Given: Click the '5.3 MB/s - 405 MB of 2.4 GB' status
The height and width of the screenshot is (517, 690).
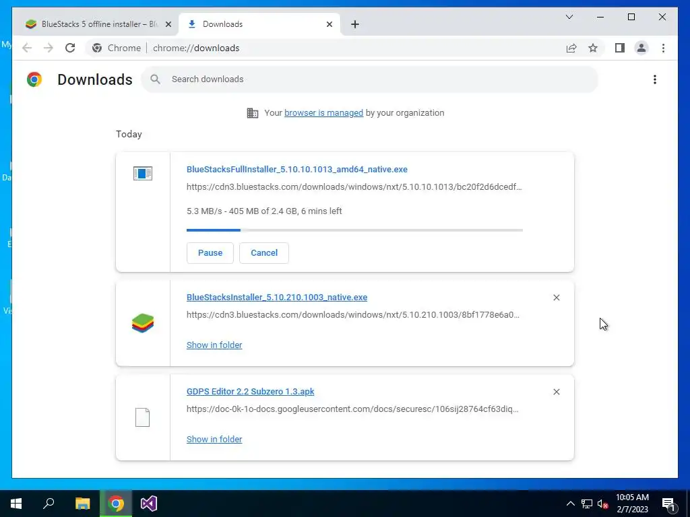Looking at the screenshot, I should (264, 211).
